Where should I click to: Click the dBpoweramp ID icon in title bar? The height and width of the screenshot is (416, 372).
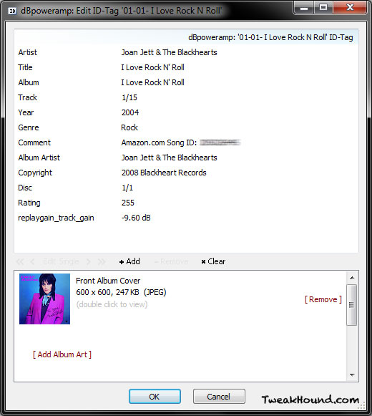[x=12, y=11]
